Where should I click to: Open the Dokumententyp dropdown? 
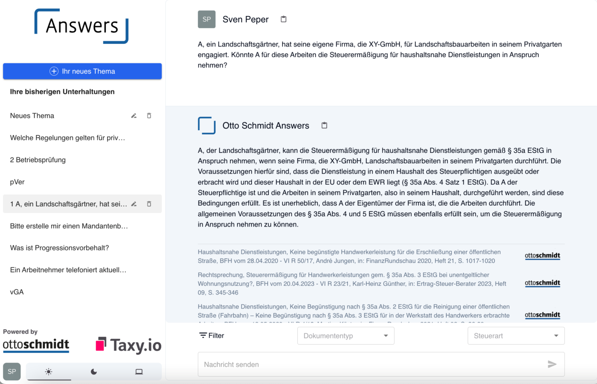pos(345,336)
